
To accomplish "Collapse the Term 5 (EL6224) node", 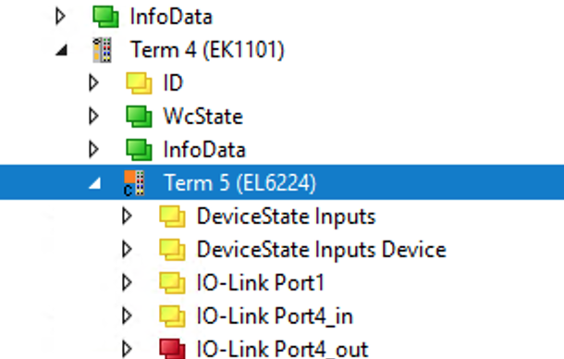I will click(95, 183).
